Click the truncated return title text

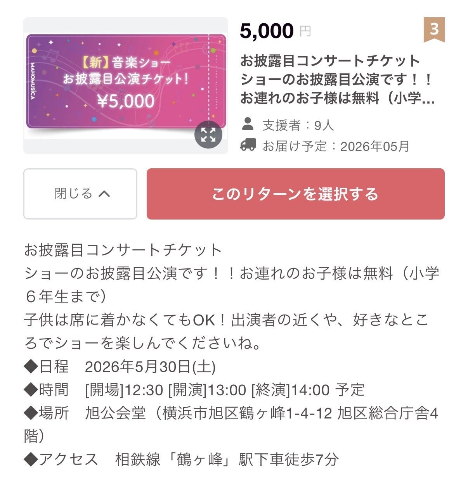(337, 80)
